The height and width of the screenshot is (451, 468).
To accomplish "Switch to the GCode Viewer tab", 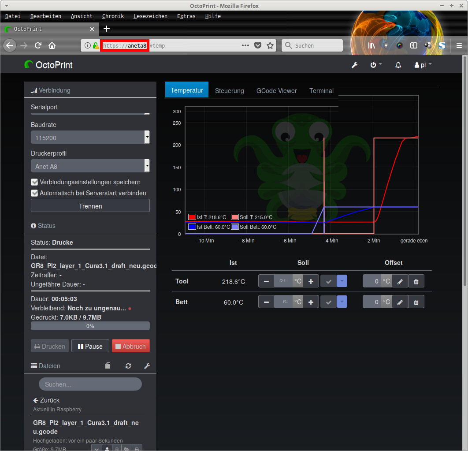I will pos(276,91).
